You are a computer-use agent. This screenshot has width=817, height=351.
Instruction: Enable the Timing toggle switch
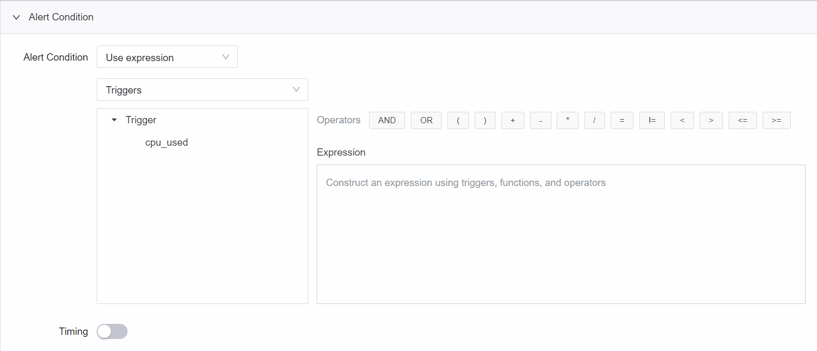112,331
